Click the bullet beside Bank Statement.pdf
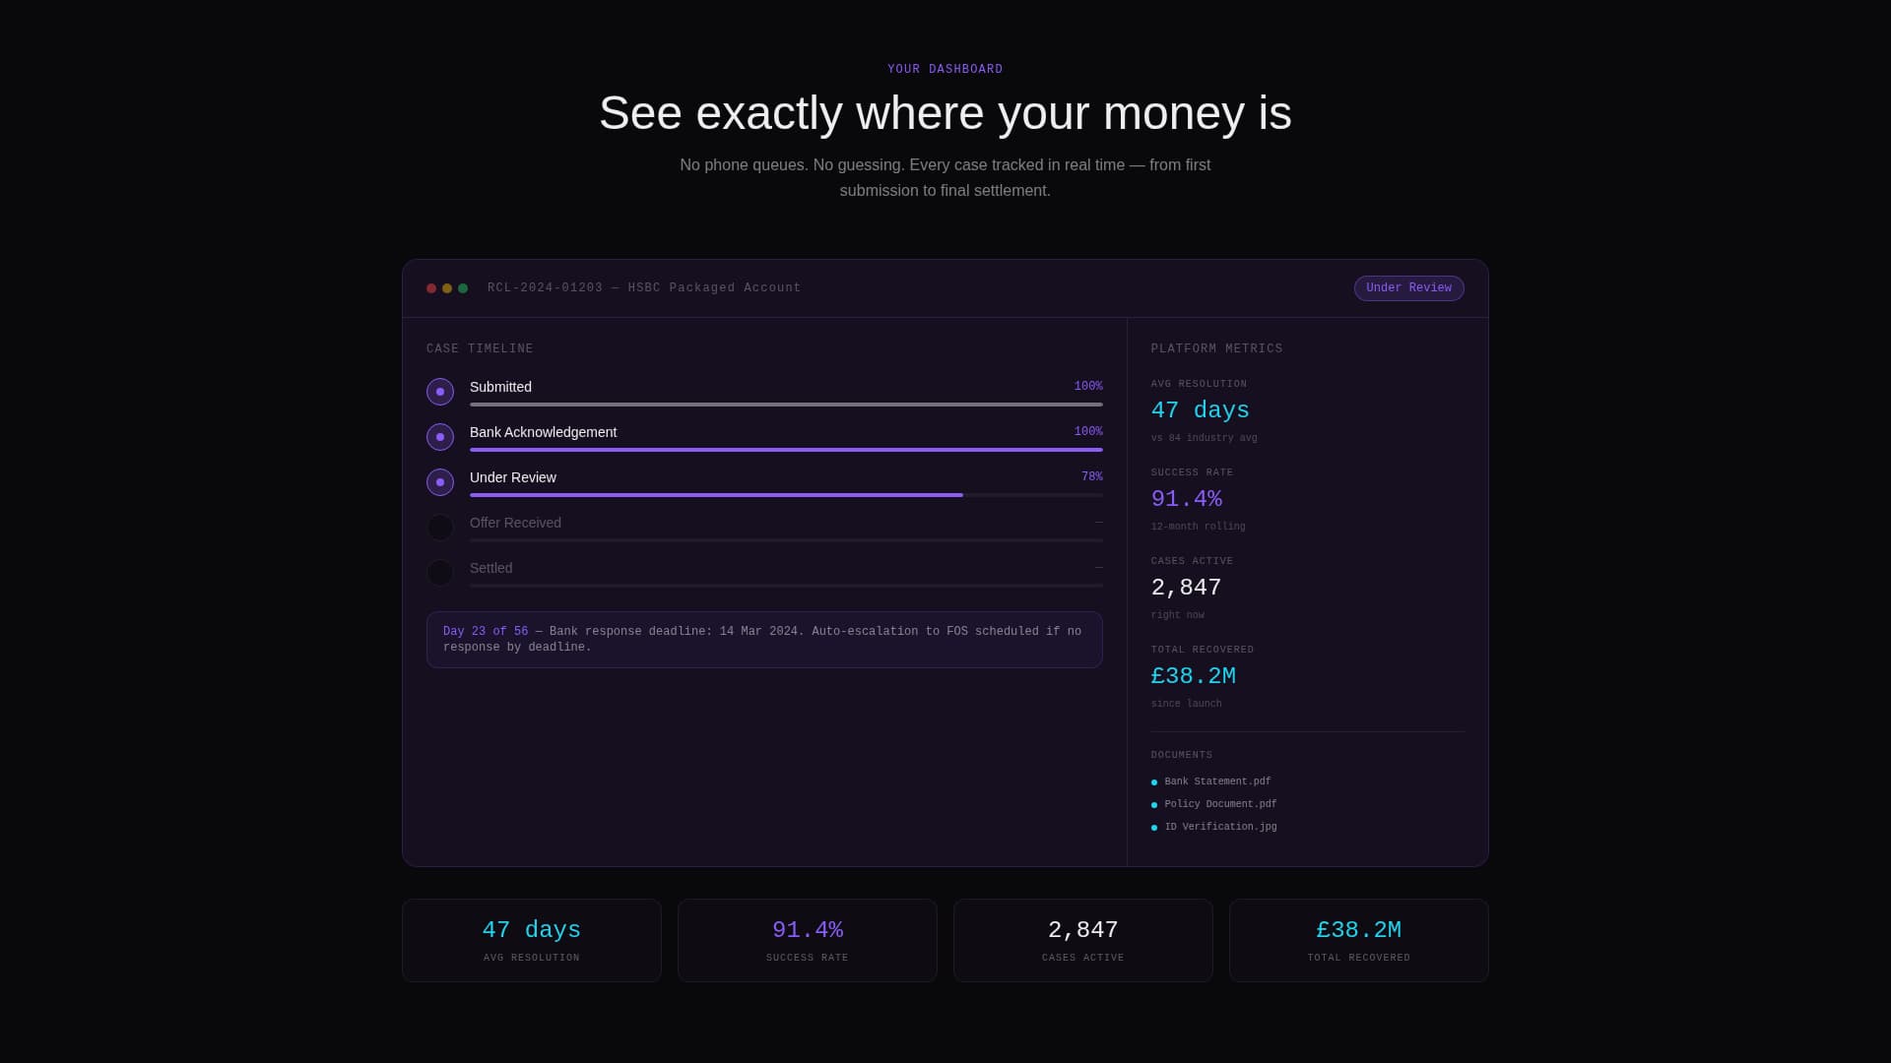The width and height of the screenshot is (1891, 1063). 1154,782
